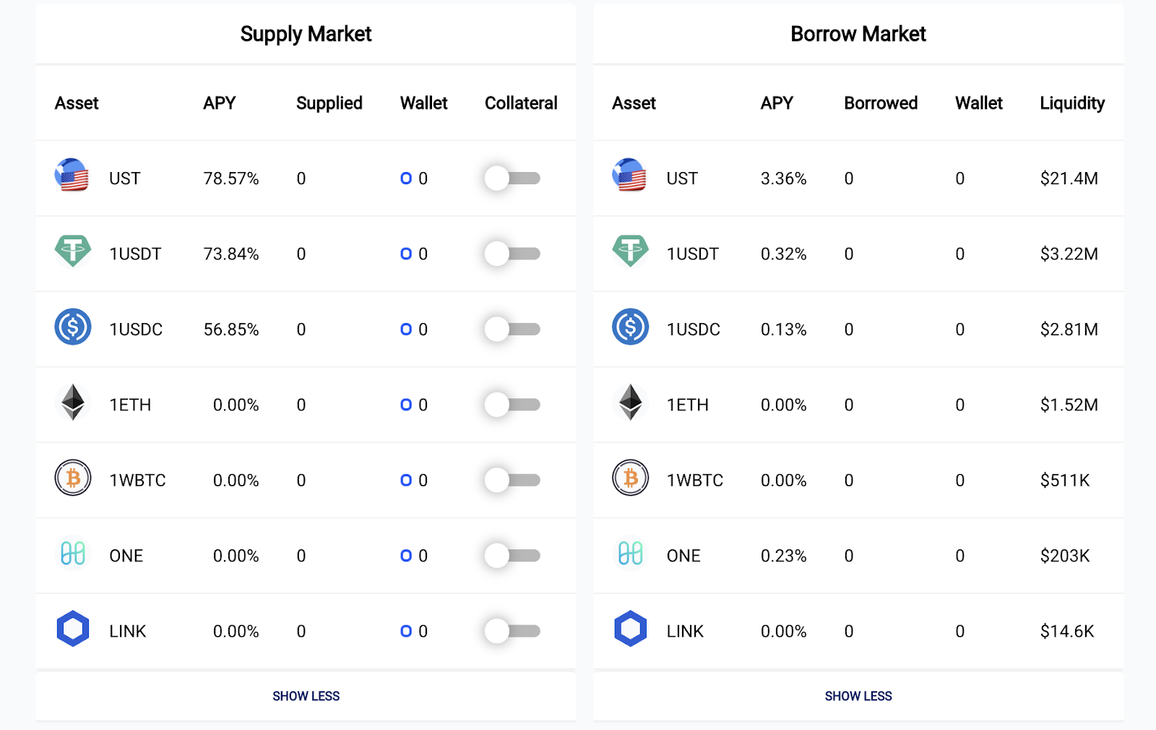Click the LINK Chainlink icon in Borrow Market
1156x730 pixels.
[x=630, y=629]
